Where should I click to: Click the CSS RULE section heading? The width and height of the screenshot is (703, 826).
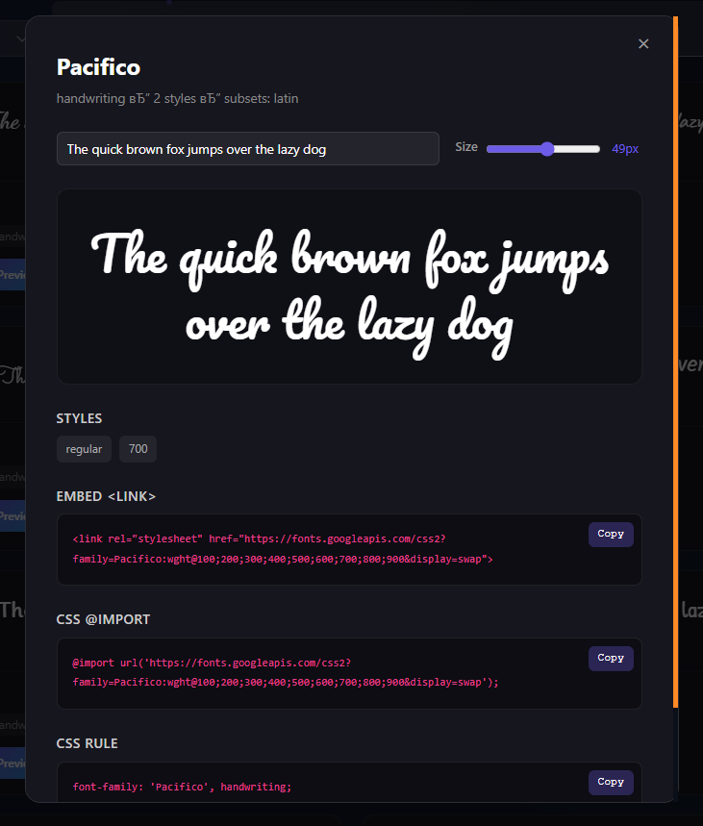87,743
